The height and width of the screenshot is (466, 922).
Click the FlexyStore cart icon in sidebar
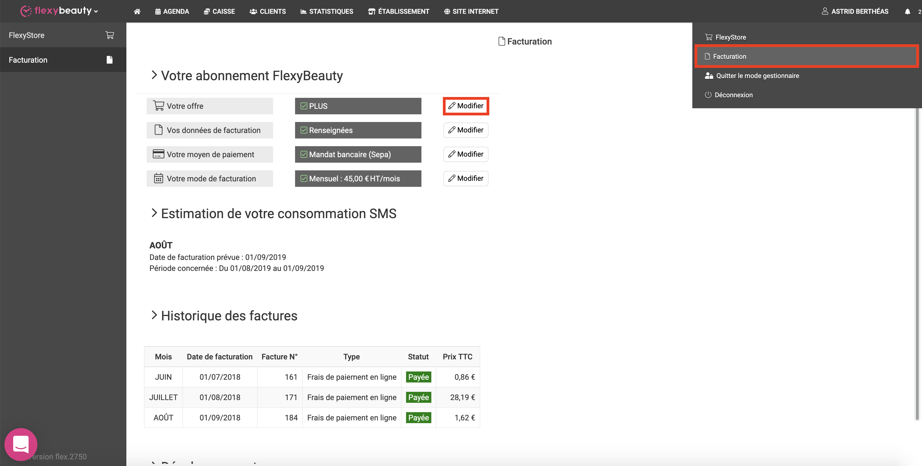pyautogui.click(x=110, y=35)
